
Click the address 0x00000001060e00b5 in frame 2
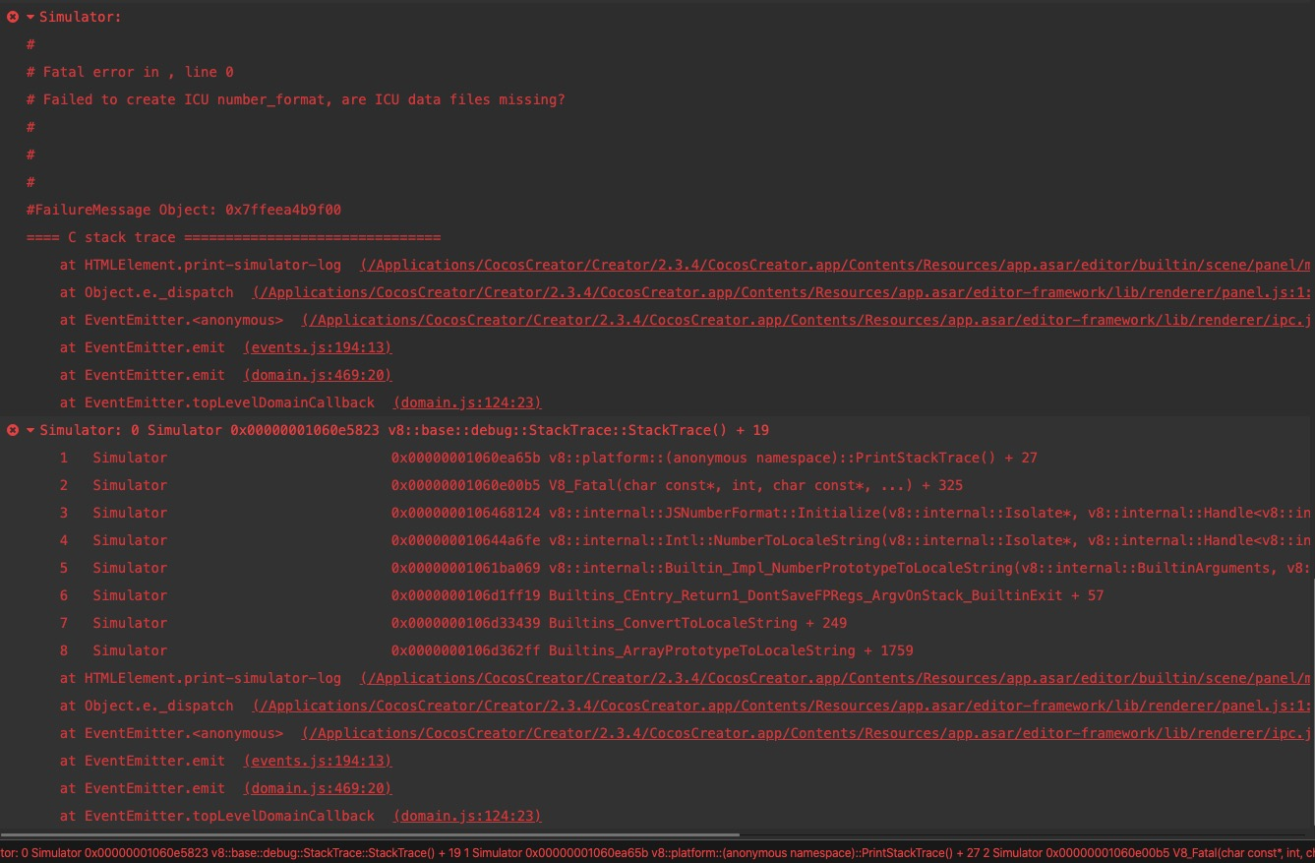point(466,485)
